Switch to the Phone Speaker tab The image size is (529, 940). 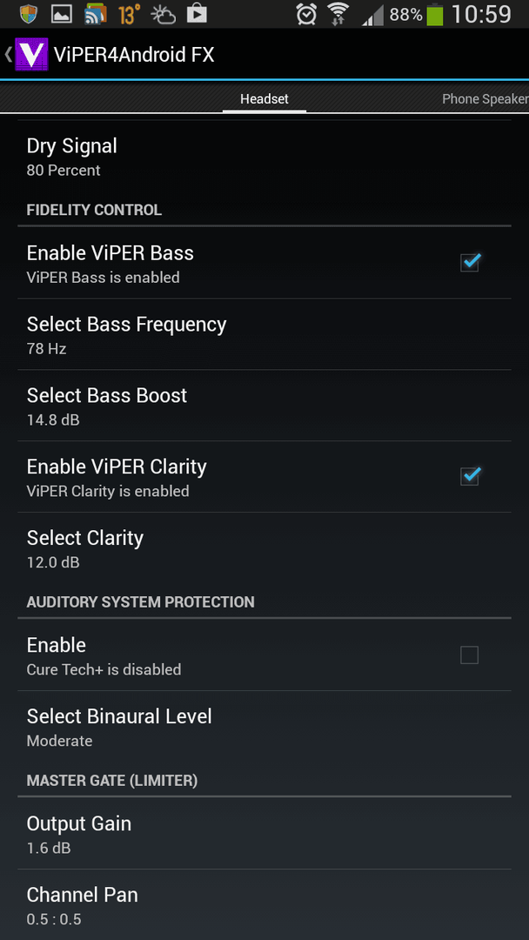[x=485, y=99]
